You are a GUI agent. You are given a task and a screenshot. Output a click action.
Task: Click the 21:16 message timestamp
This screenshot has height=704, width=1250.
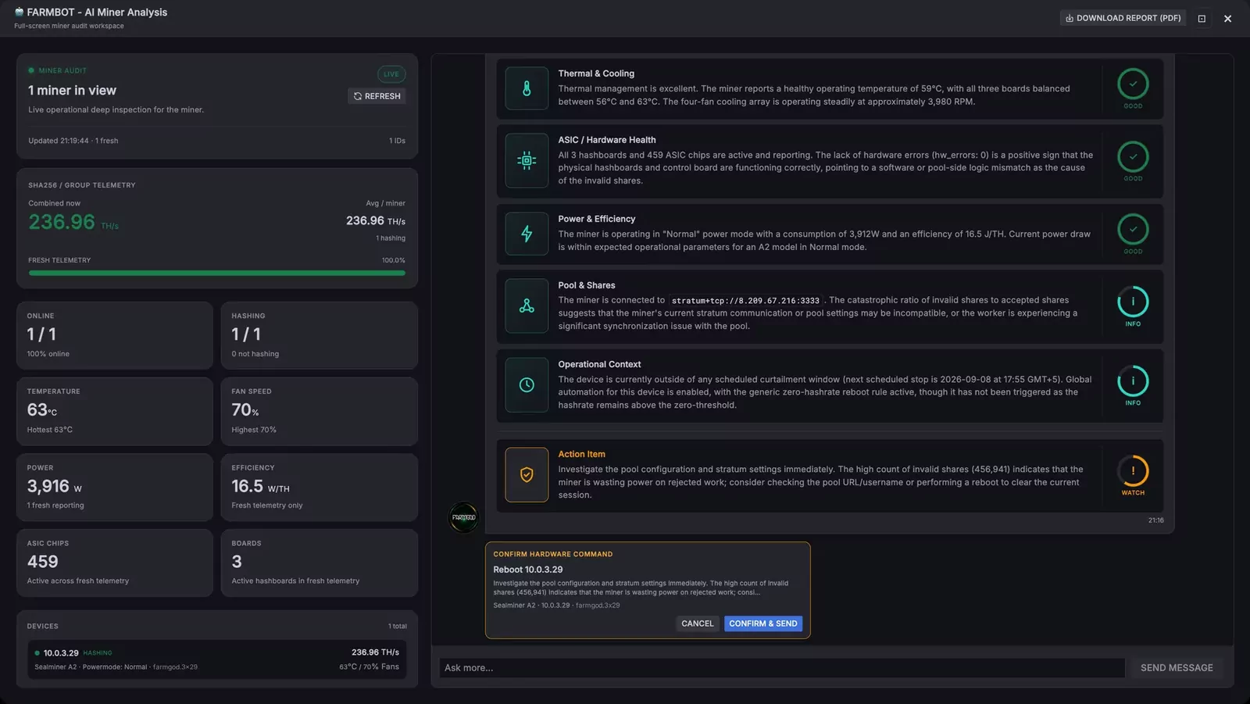pos(1155,520)
